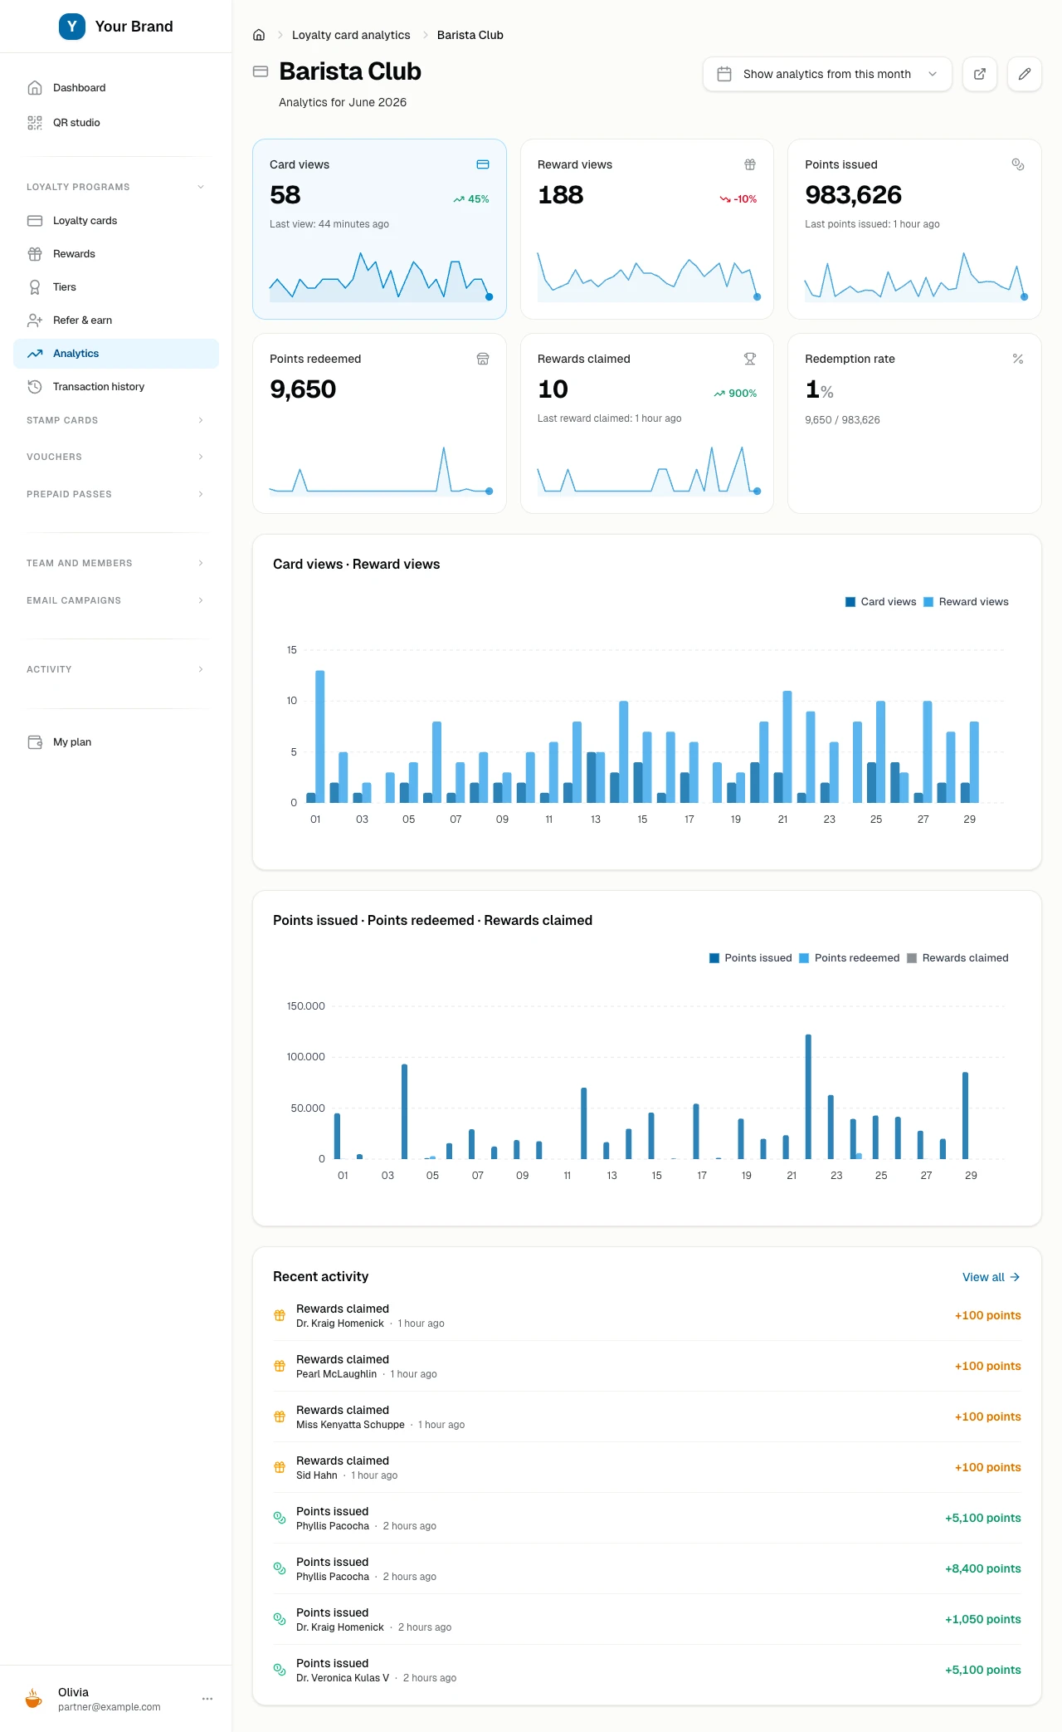Click gift icon beside Dr. Kraig Homenick reward
Screen dimensions: 1062x1732
280,1315
